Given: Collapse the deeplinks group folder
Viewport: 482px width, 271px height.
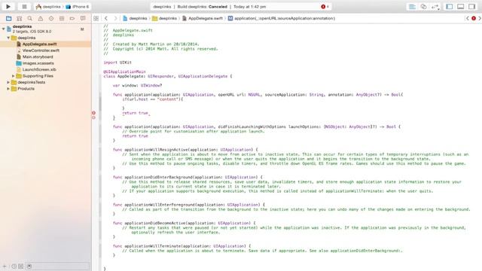Looking at the screenshot, I should [x=8, y=38].
